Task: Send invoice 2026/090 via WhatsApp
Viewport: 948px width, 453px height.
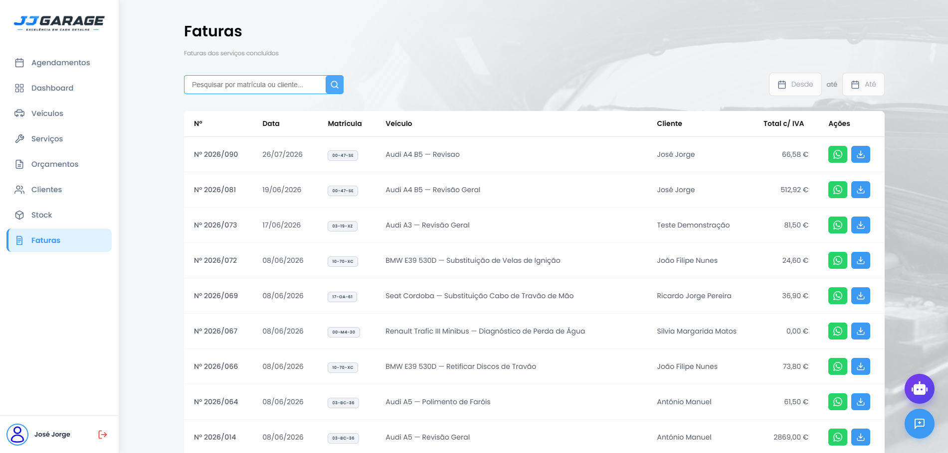Action: coord(838,154)
